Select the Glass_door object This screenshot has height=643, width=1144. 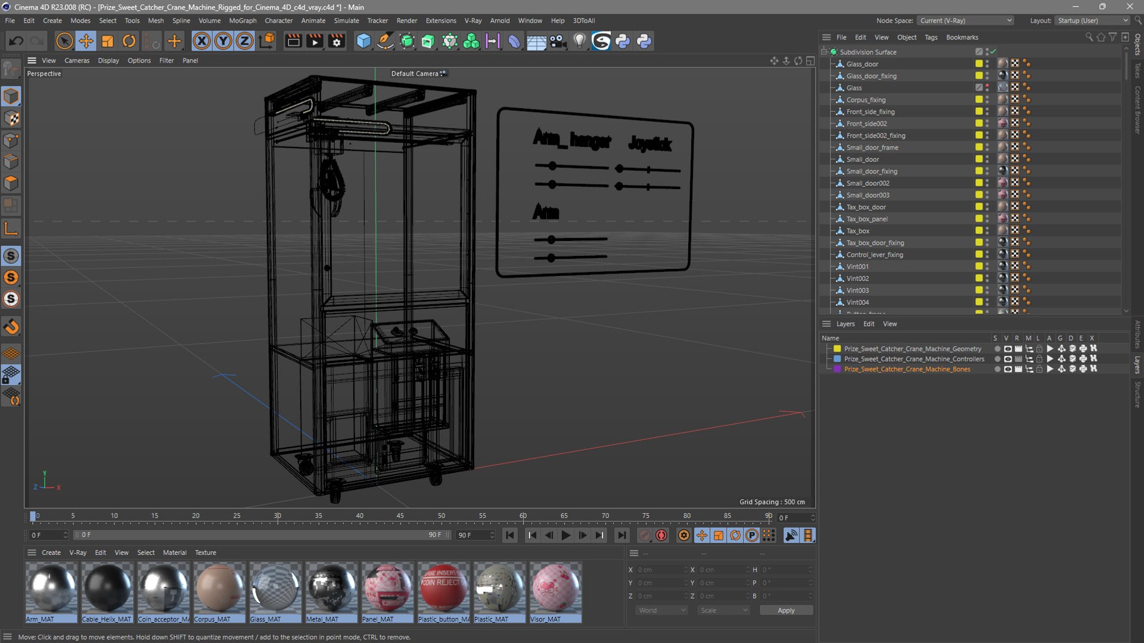click(862, 64)
